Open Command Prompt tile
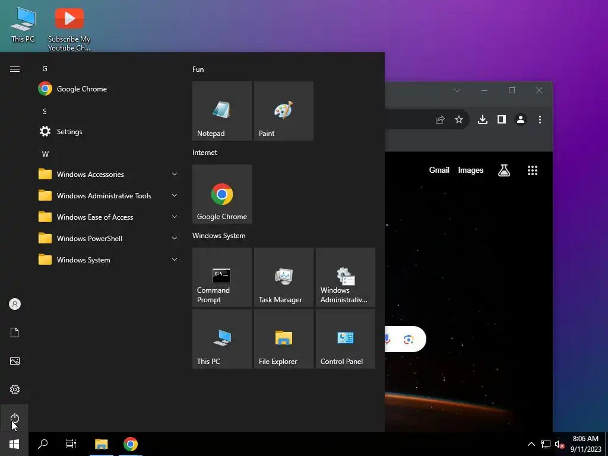 coord(222,277)
